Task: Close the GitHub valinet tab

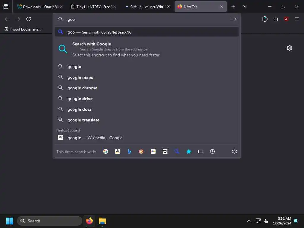Action: [x=168, y=7]
